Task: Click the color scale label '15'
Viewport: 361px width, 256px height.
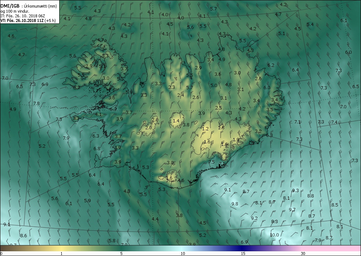Action: (243, 254)
